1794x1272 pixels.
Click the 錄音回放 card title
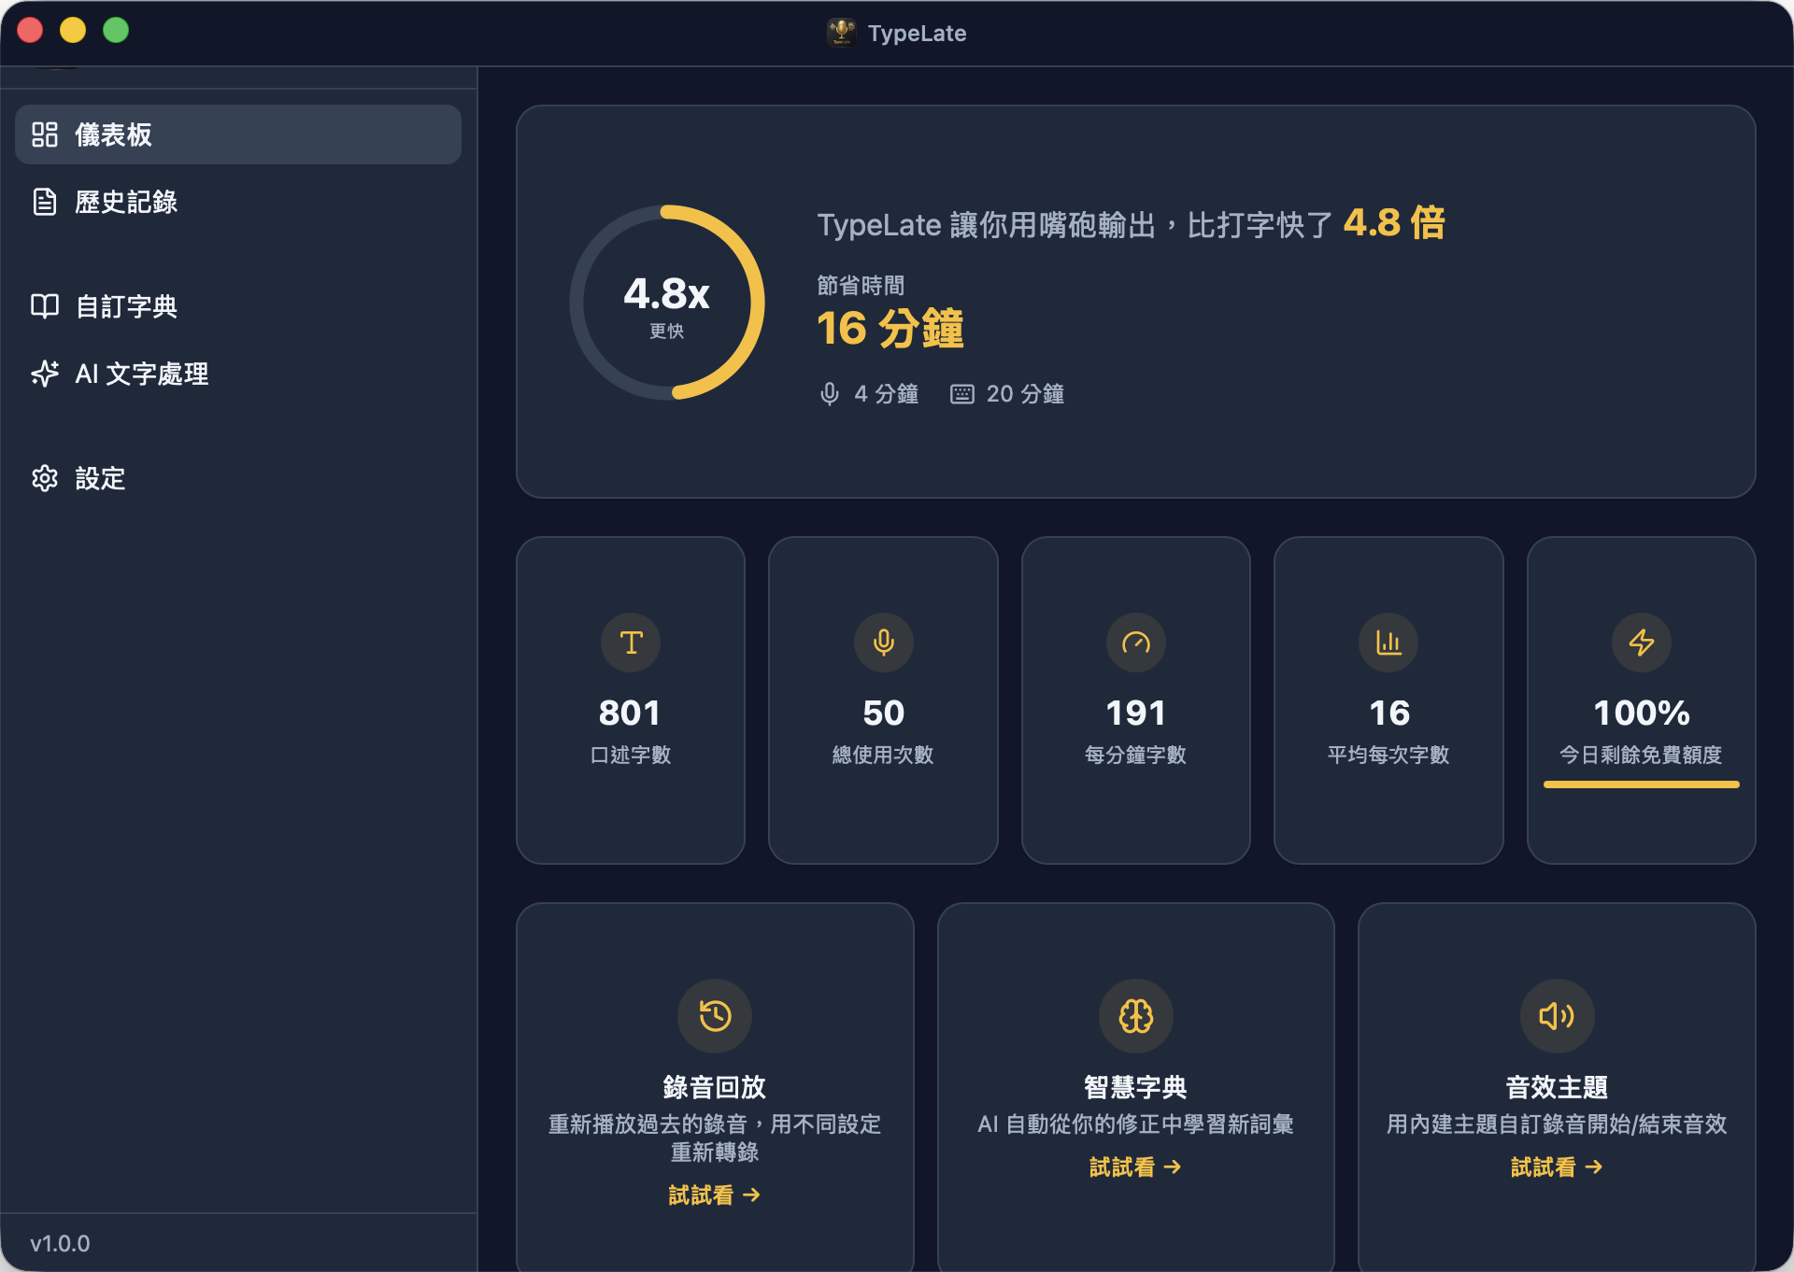click(715, 1087)
